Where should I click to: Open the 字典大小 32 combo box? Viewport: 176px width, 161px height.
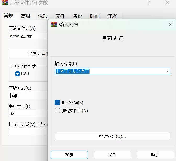point(28,113)
